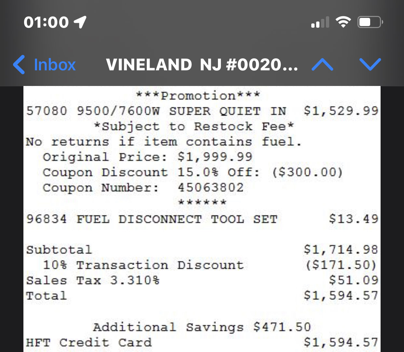Viewport: 404px width, 352px height.
Task: Tap the VINELAND NJ email subject title
Action: pos(202,64)
